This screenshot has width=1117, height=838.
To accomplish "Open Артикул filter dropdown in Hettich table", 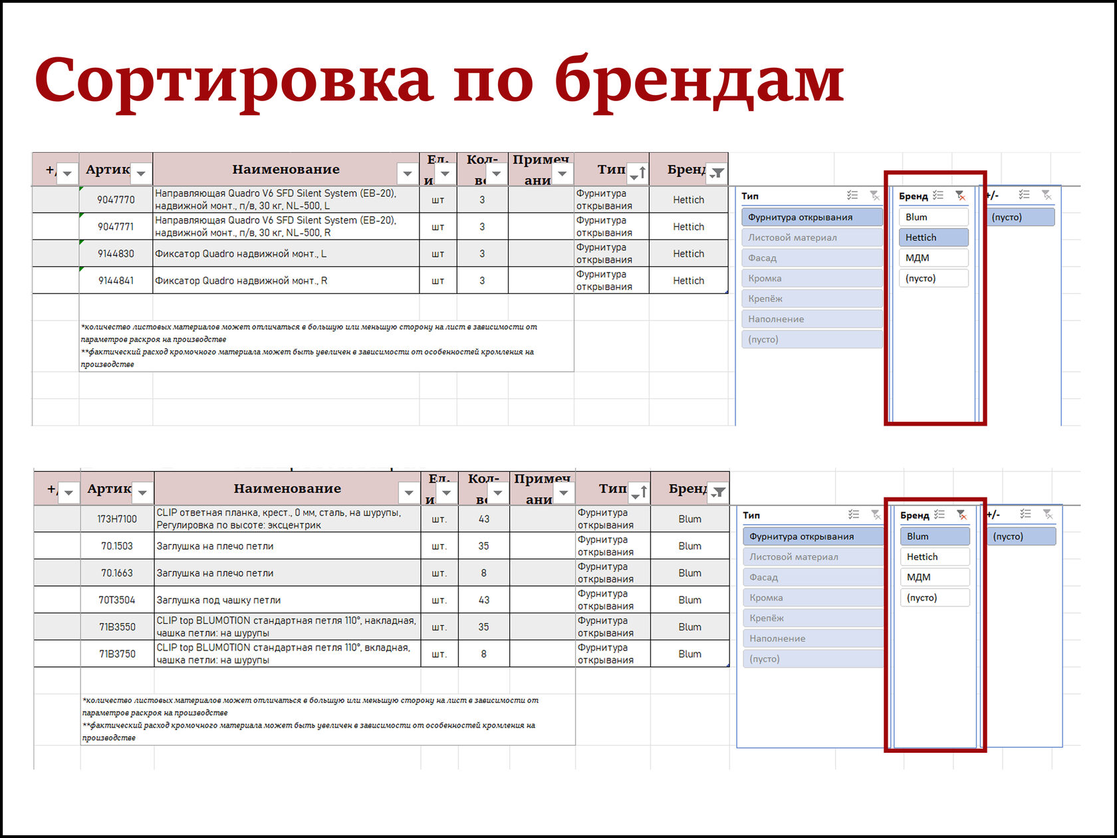I will coord(141,174).
